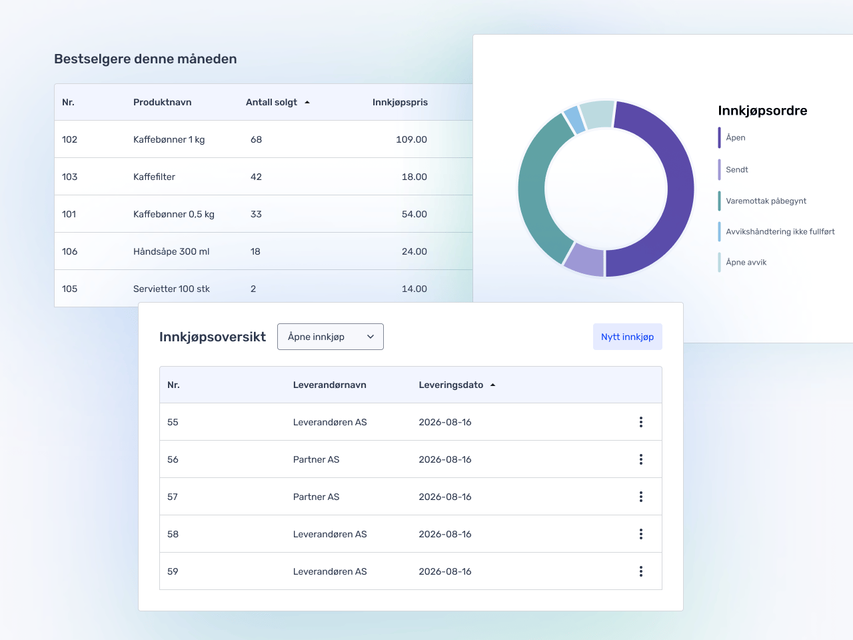Toggle the Åpen legend entry
The height and width of the screenshot is (640, 853).
pyautogui.click(x=735, y=137)
